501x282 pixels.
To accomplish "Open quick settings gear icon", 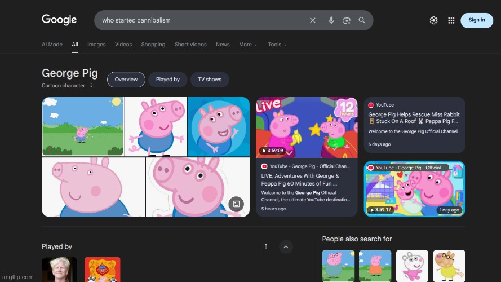I will [433, 20].
